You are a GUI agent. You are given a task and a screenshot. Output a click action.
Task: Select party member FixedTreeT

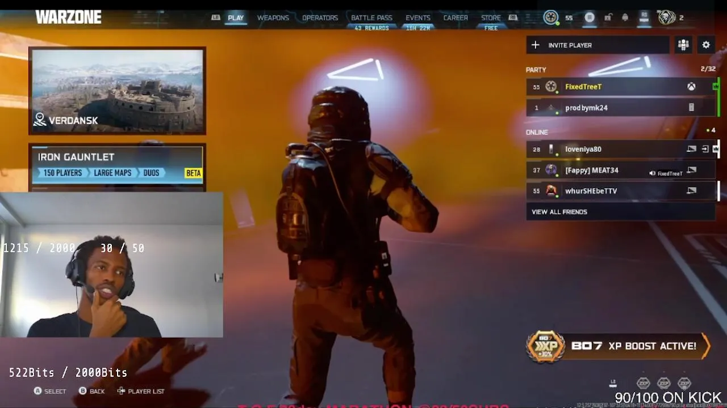(x=621, y=87)
